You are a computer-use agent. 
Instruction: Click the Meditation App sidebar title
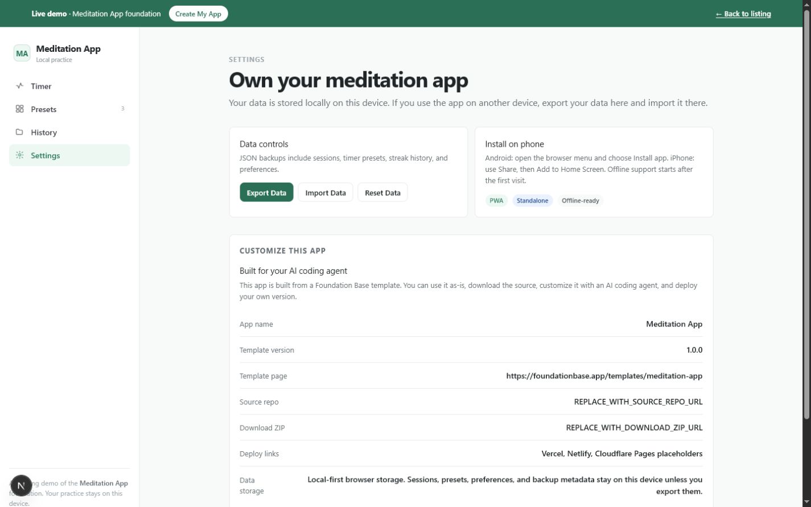coord(68,49)
